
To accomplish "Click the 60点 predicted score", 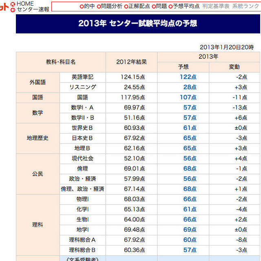I will [x=190, y=240].
